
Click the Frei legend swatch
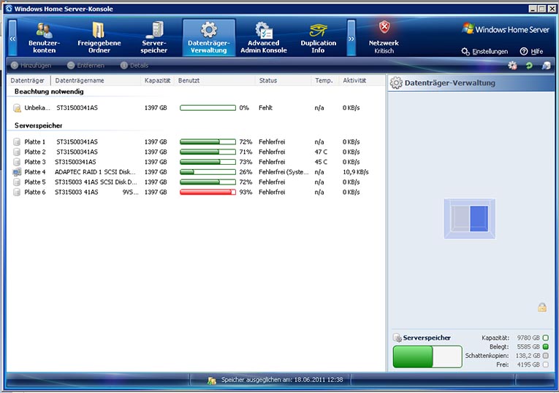[x=545, y=364]
